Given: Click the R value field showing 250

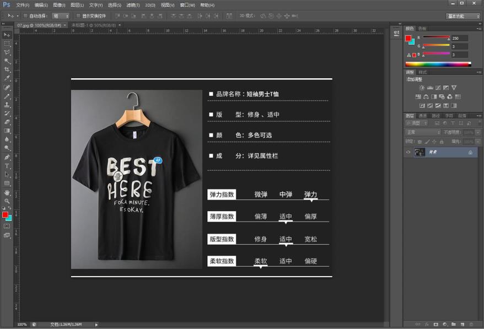Looking at the screenshot, I should (460, 38).
